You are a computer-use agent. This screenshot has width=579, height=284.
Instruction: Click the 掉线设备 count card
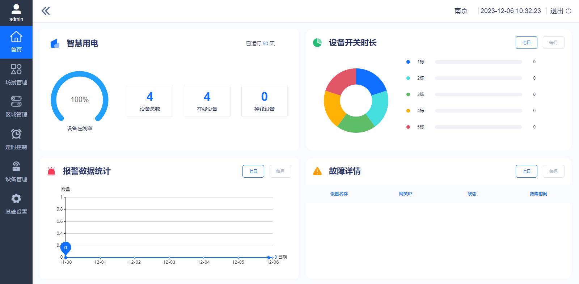pos(265,101)
